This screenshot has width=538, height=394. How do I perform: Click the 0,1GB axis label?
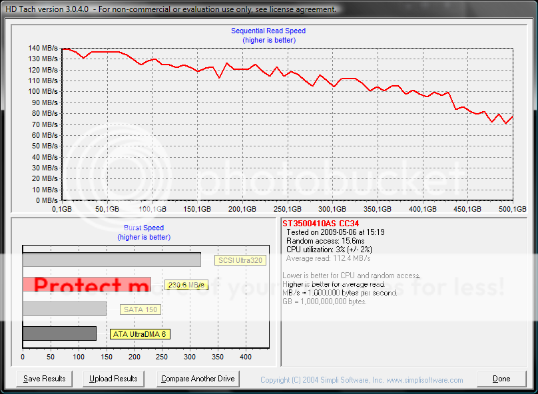(x=62, y=209)
